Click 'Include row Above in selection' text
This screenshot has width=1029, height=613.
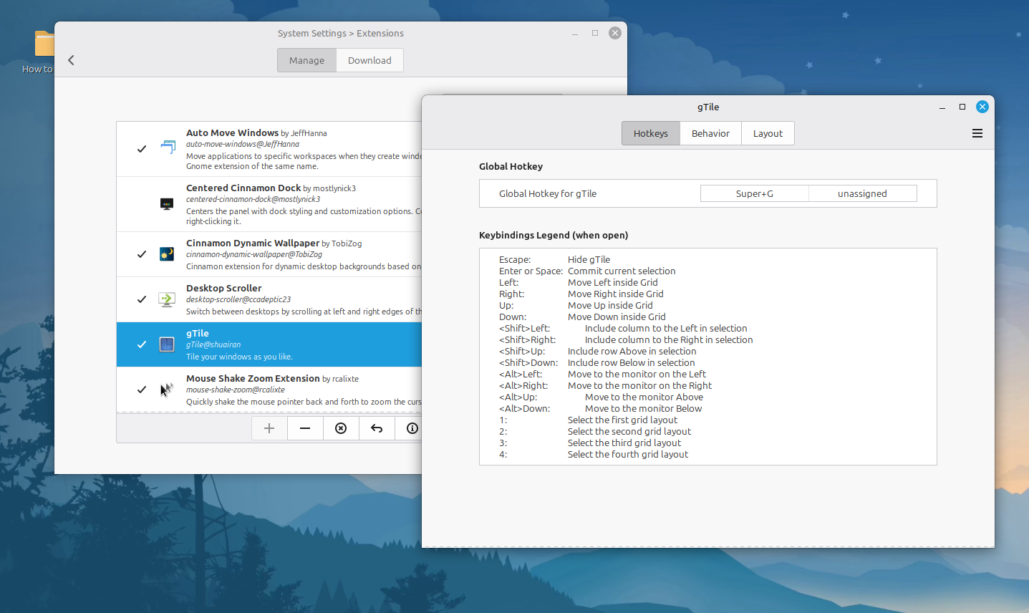click(632, 351)
